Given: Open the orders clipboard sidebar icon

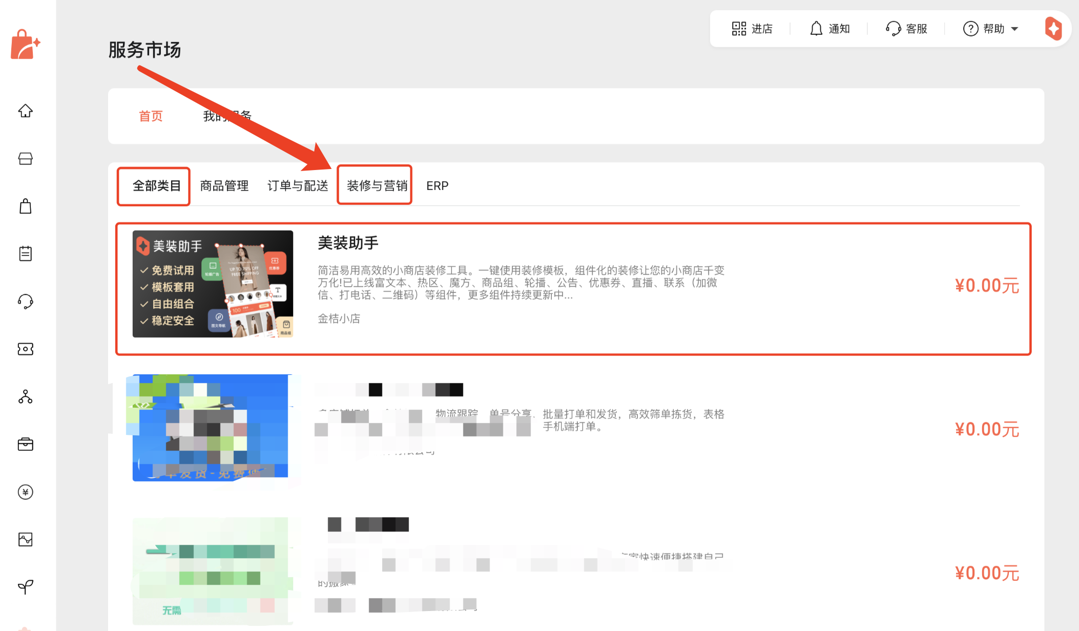Looking at the screenshot, I should tap(25, 254).
